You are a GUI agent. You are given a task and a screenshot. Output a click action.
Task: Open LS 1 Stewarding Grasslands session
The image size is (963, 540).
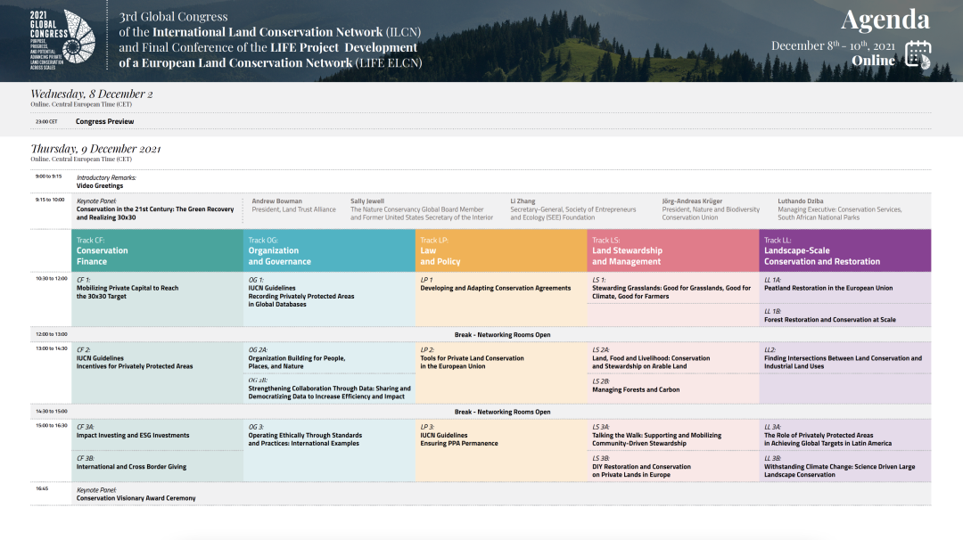[671, 292]
